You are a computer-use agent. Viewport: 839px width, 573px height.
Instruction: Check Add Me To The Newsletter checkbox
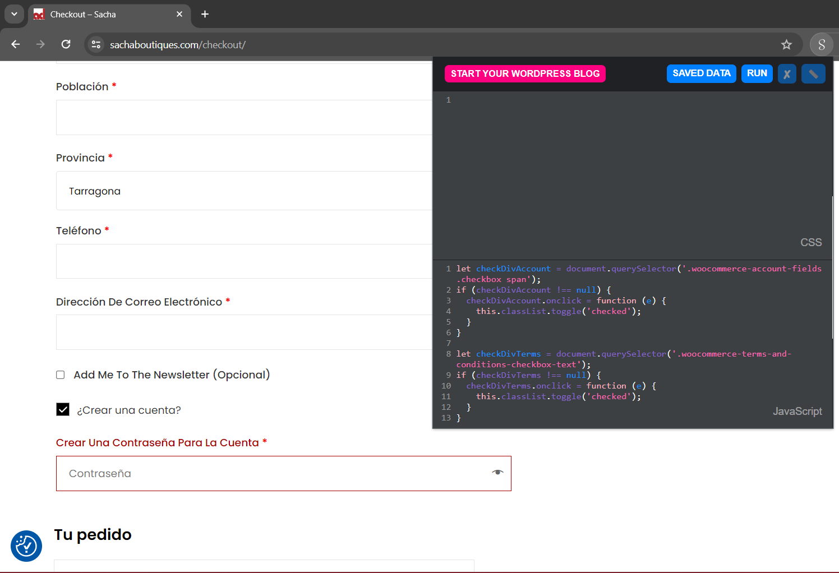point(61,375)
